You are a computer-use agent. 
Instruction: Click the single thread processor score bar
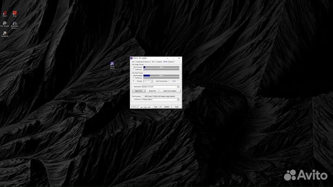click(161, 67)
